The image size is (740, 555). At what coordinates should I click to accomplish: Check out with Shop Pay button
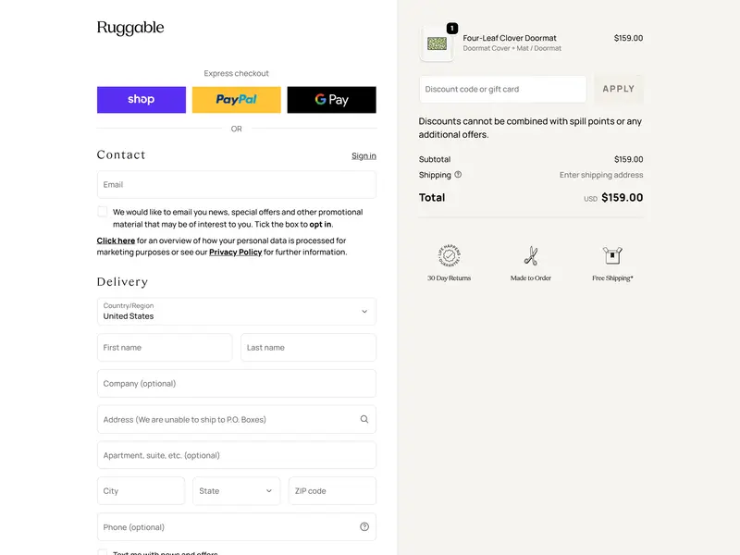pyautogui.click(x=142, y=100)
